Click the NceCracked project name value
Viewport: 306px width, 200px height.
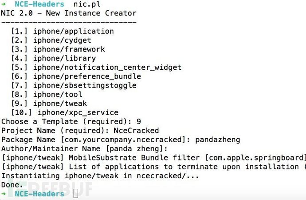tap(136, 130)
